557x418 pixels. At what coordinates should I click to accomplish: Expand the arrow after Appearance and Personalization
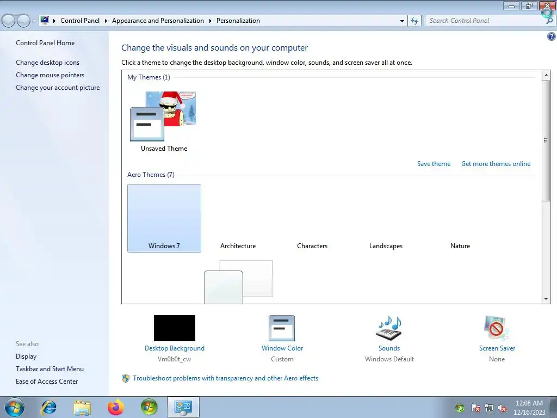pos(211,21)
